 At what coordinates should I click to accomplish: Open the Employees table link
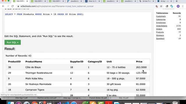tap(161, 23)
